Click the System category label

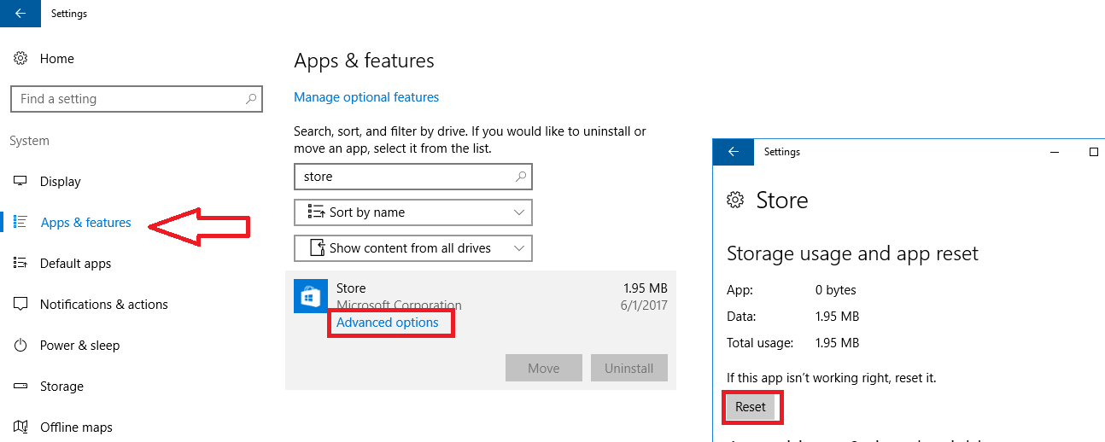coord(30,141)
